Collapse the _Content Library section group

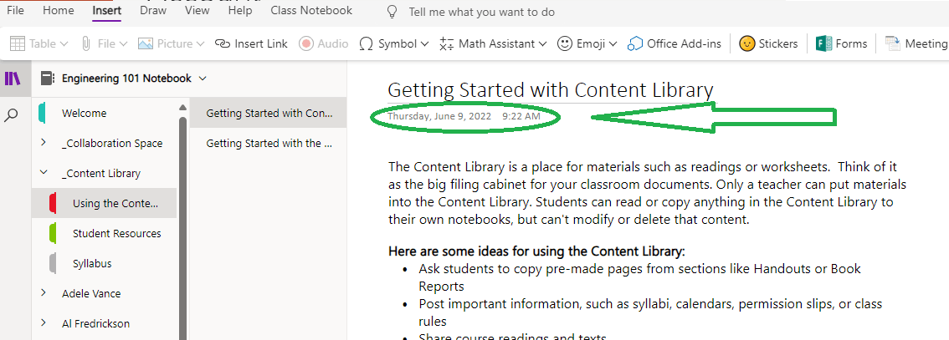coord(44,173)
